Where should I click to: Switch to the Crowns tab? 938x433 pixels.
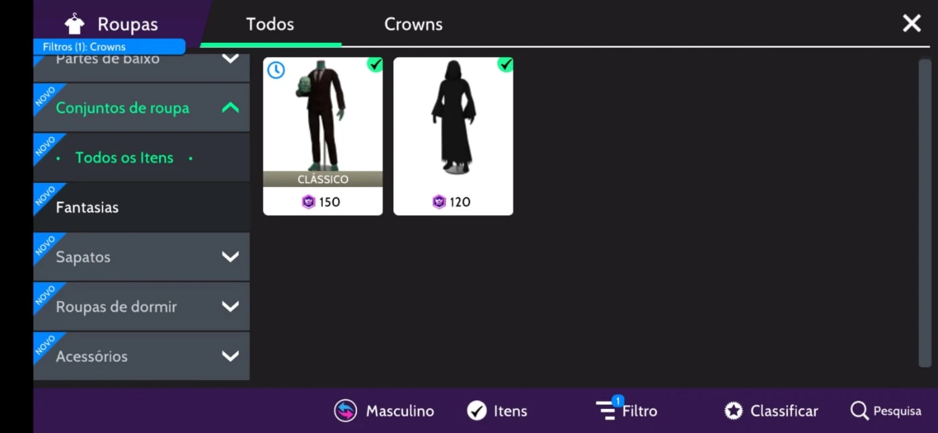point(413,24)
